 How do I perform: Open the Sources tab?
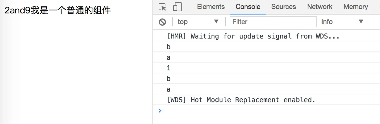pyautogui.click(x=283, y=7)
